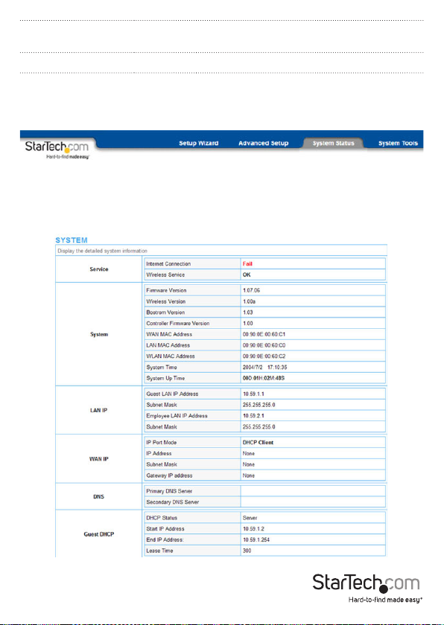Click the red Fail status value

tap(247, 264)
